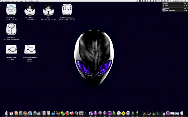Open the File menu

13,1
